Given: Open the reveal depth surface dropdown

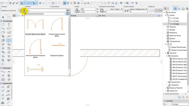Looking at the screenshot, I should [146, 9].
